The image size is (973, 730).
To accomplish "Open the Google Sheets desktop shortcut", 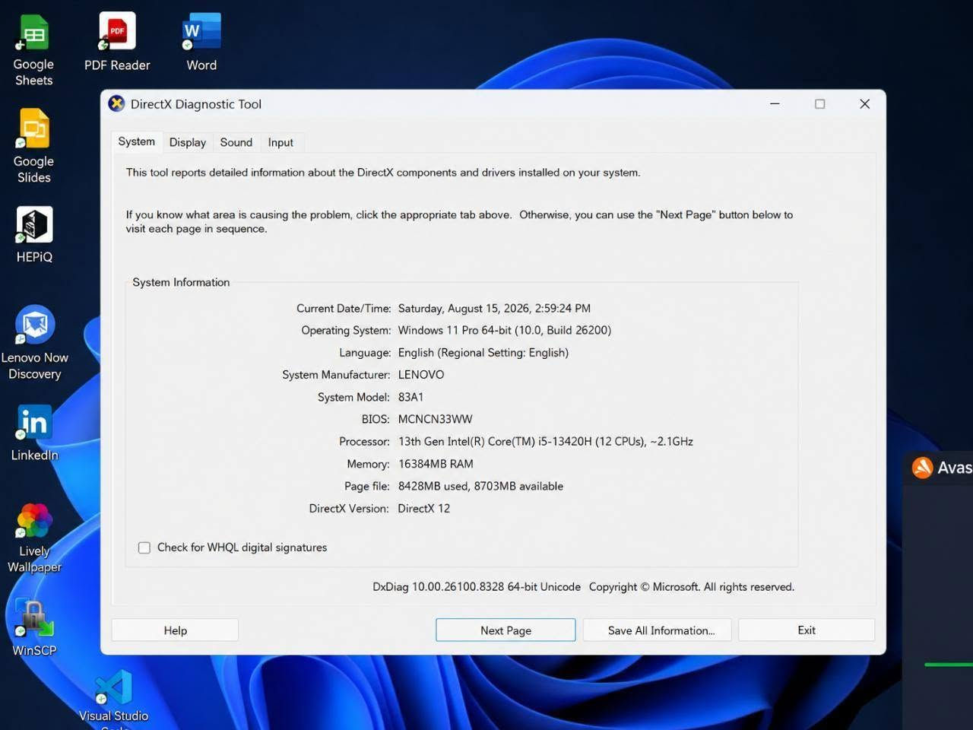I will click(x=33, y=50).
